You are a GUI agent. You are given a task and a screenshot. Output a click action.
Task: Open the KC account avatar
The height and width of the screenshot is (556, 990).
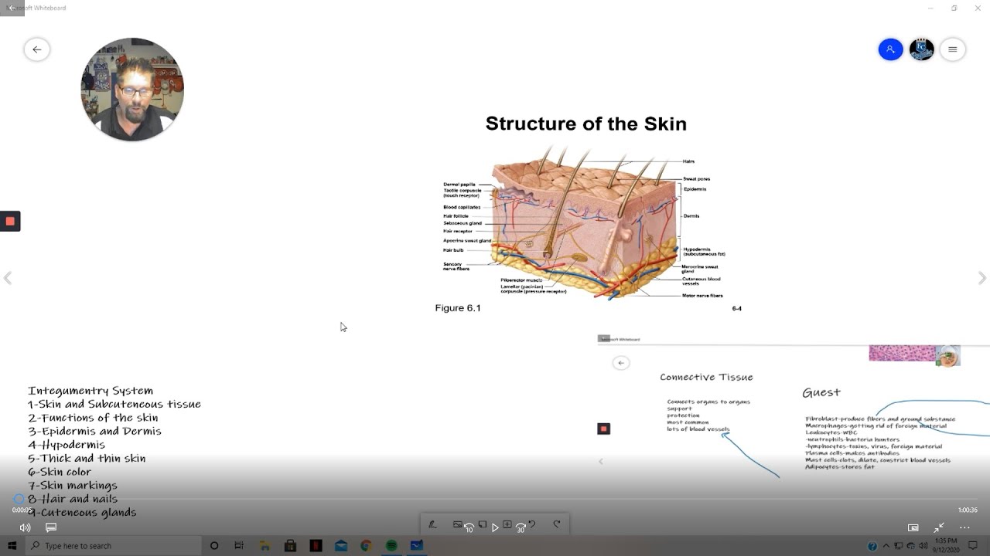pyautogui.click(x=921, y=49)
